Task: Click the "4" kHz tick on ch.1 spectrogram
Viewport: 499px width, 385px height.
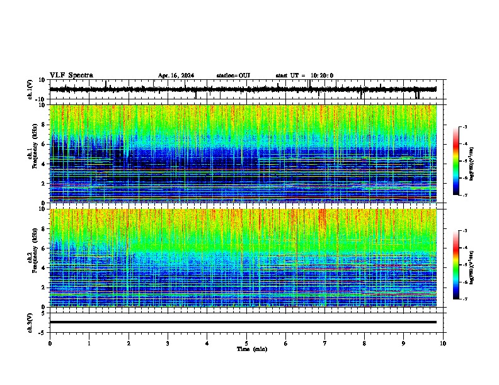Action: (x=43, y=164)
